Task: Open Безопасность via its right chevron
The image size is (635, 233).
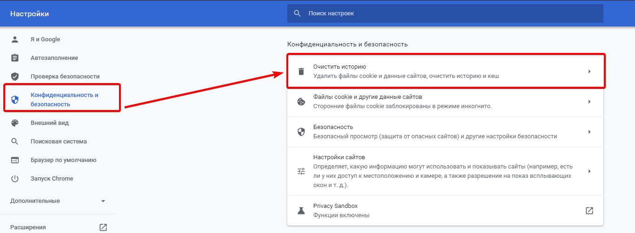Action: click(x=589, y=132)
